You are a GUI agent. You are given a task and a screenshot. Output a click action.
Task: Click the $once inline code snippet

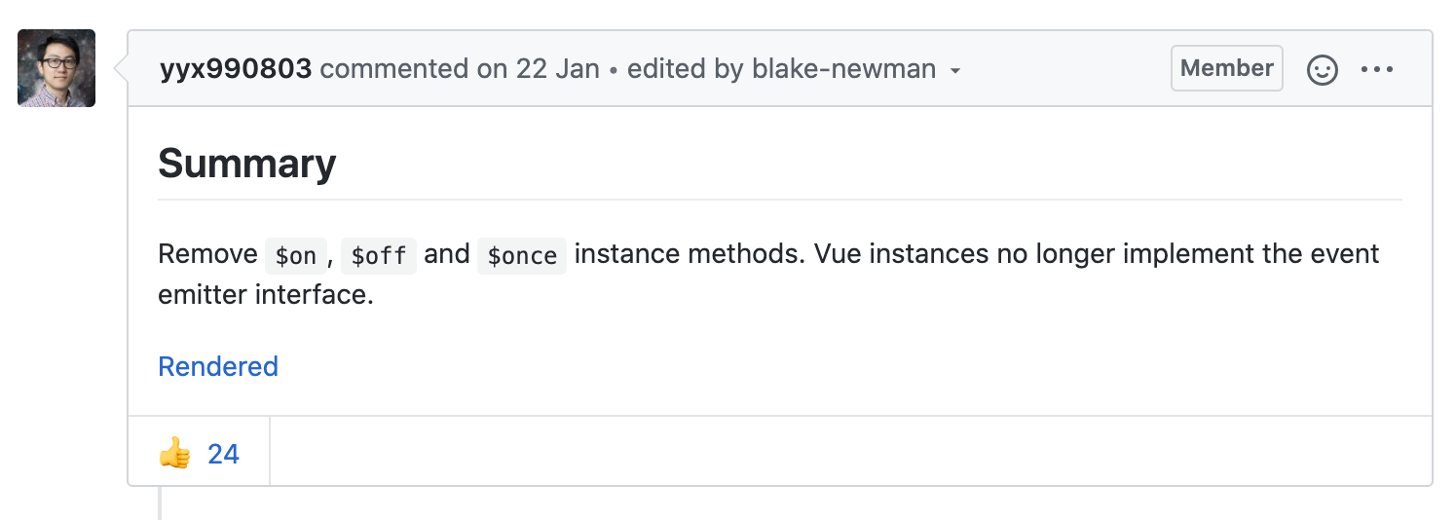(521, 255)
